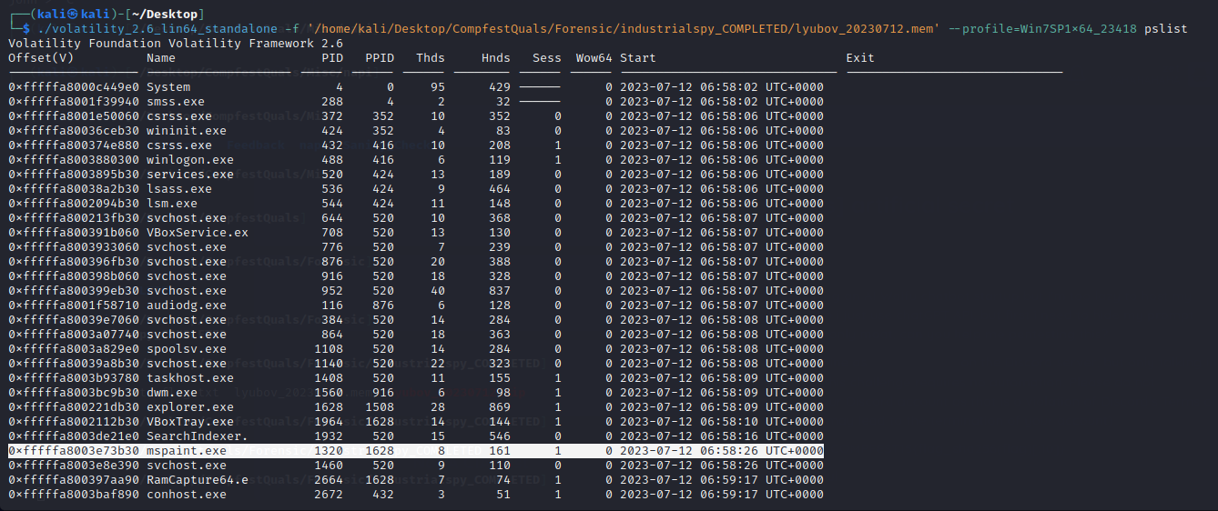Click the RamCapture64.e process name
This screenshot has height=511, width=1218.
pyautogui.click(x=198, y=480)
